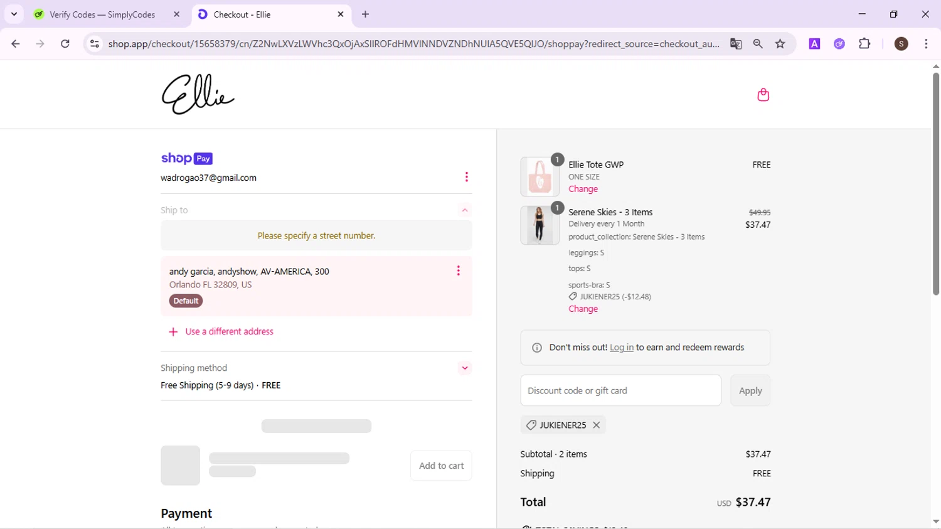941x529 pixels.
Task: Reload the checkout page
Action: (65, 44)
